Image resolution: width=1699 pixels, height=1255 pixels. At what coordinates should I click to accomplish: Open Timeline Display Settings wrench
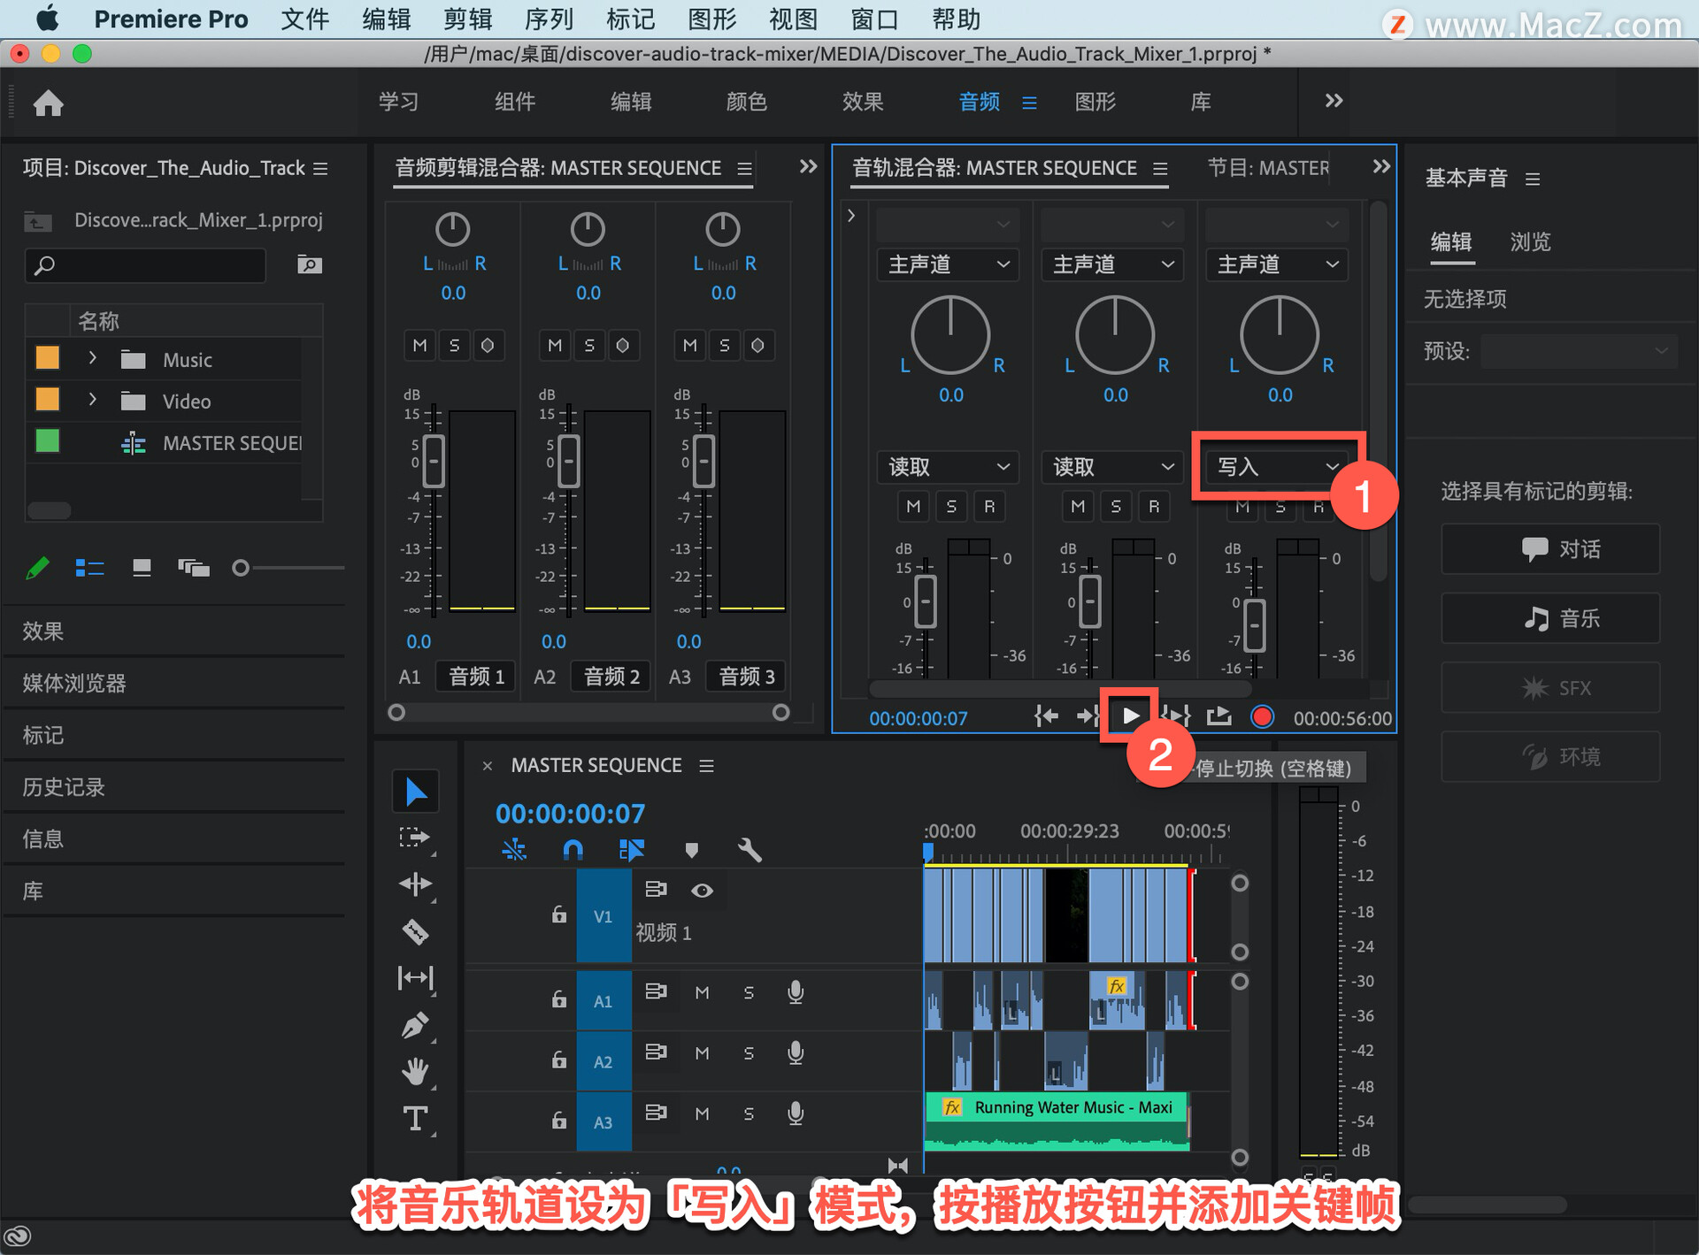tap(750, 850)
